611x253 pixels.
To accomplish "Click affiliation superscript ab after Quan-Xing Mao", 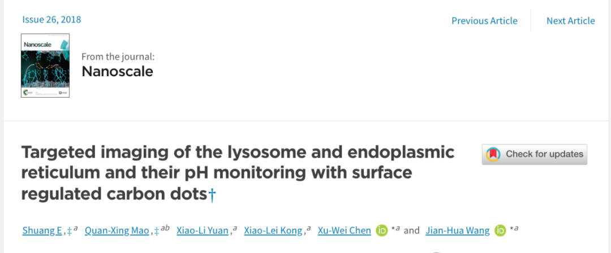I will click(165, 229).
